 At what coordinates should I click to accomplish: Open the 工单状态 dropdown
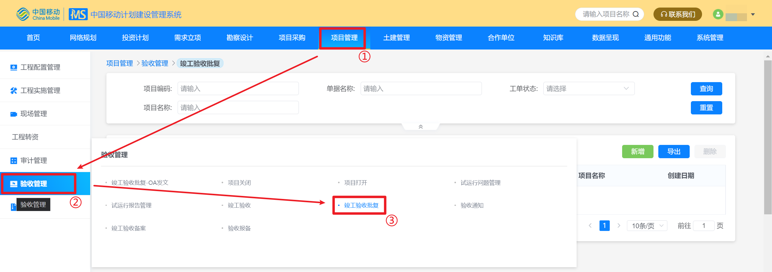[x=589, y=88]
